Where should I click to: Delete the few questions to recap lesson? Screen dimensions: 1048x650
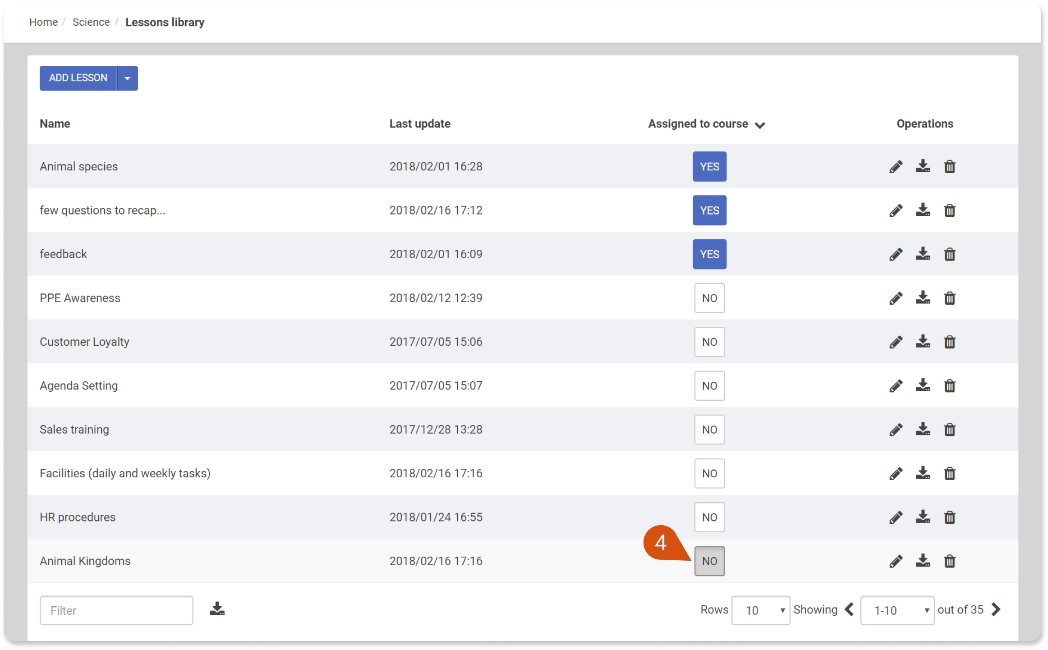coord(950,211)
